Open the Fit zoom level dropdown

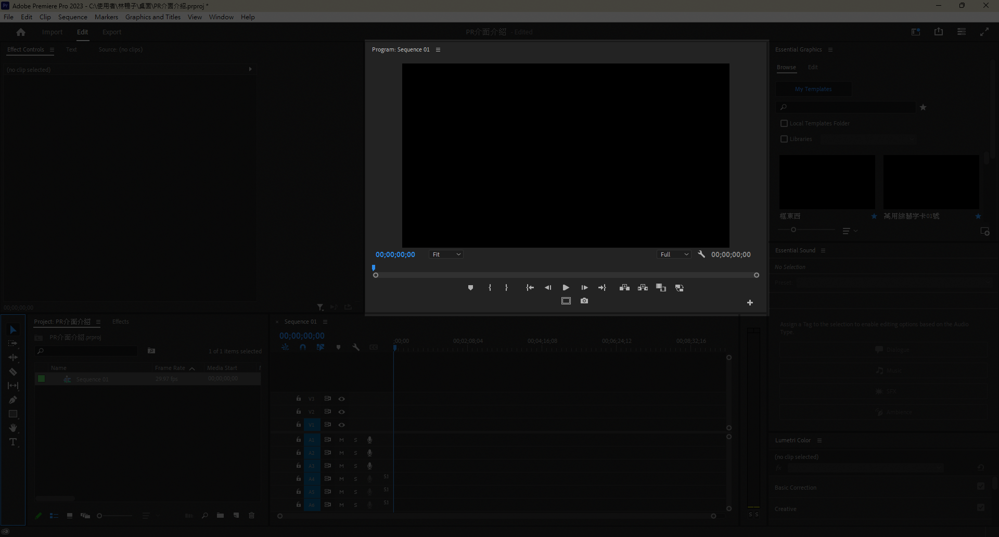(446, 254)
